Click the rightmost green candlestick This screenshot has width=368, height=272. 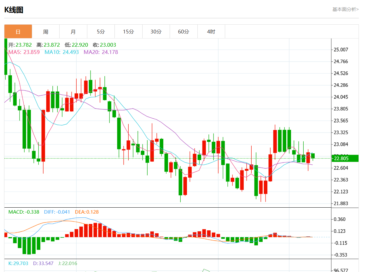tap(313, 156)
